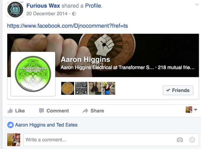This screenshot has height=149, width=201.
Task: Open the black and white flyer thumbnail
Action: (81, 88)
